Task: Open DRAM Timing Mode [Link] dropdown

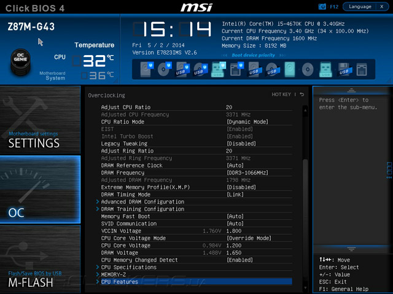Action: (235, 195)
